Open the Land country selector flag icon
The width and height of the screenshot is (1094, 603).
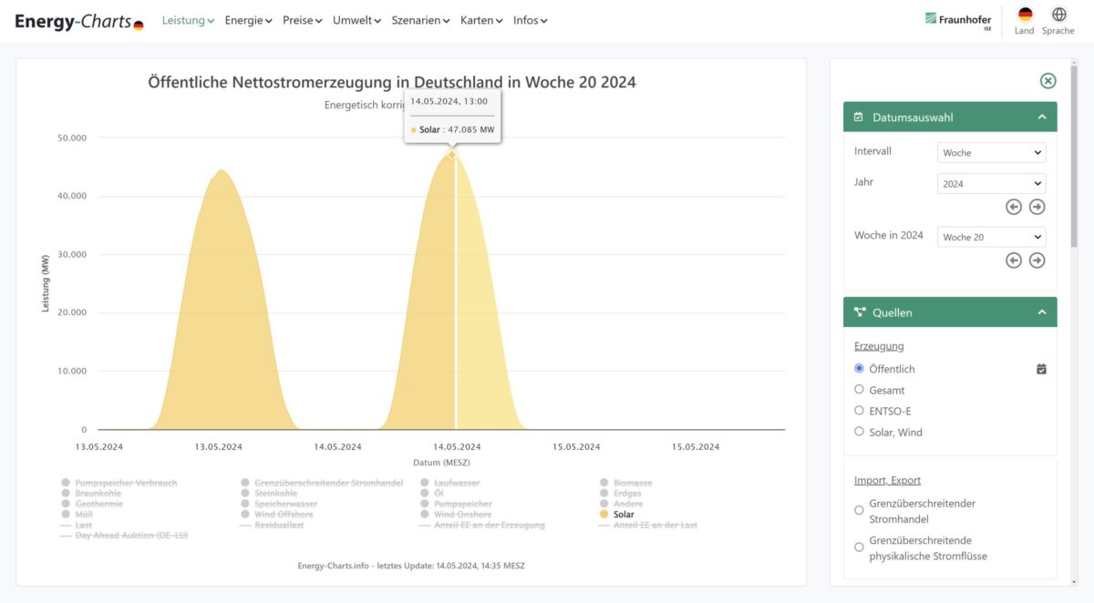1023,15
